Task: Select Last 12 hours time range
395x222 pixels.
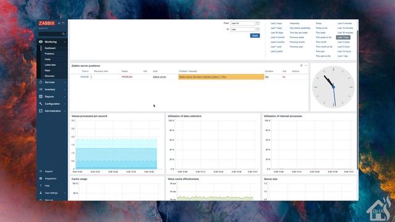Action: [344, 51]
